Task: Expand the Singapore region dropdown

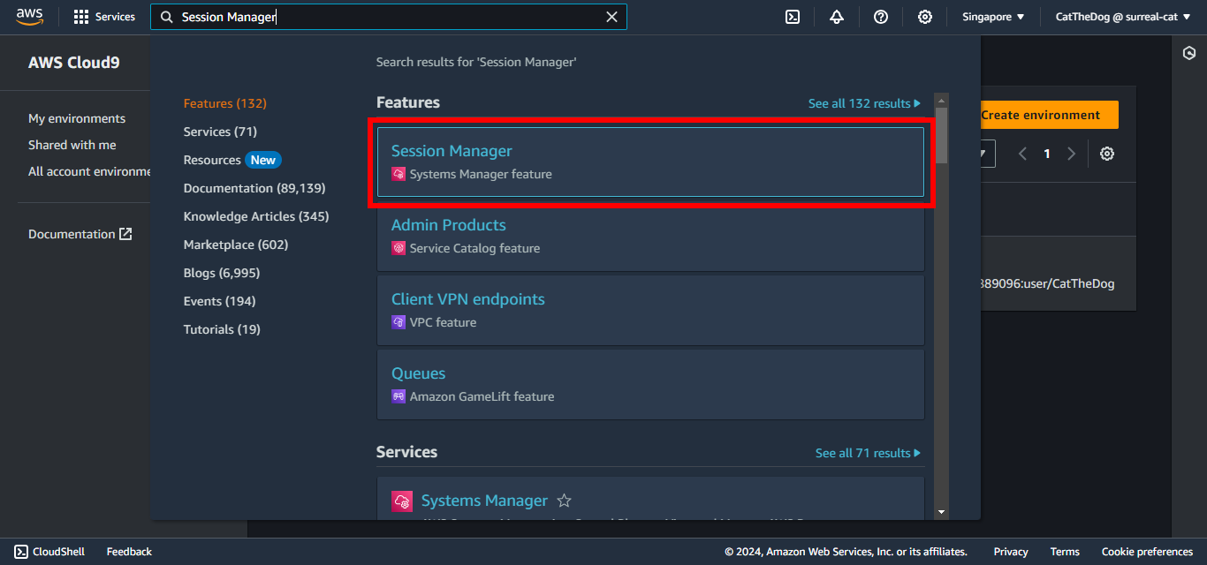Action: click(993, 17)
